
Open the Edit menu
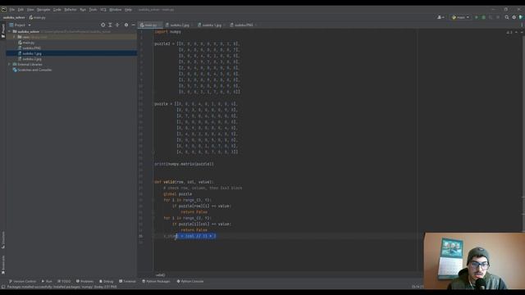(21, 10)
